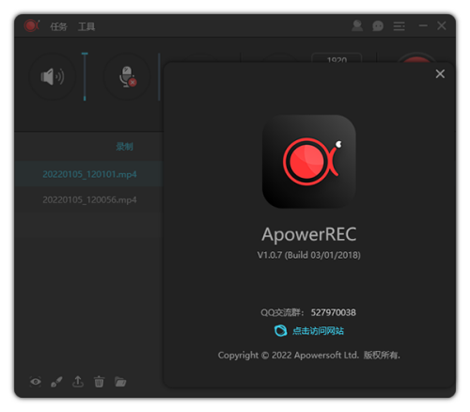Click the edit brush icon

point(56,382)
